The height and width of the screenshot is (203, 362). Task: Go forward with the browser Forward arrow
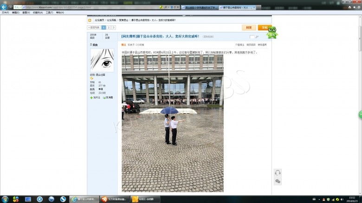(10, 7)
